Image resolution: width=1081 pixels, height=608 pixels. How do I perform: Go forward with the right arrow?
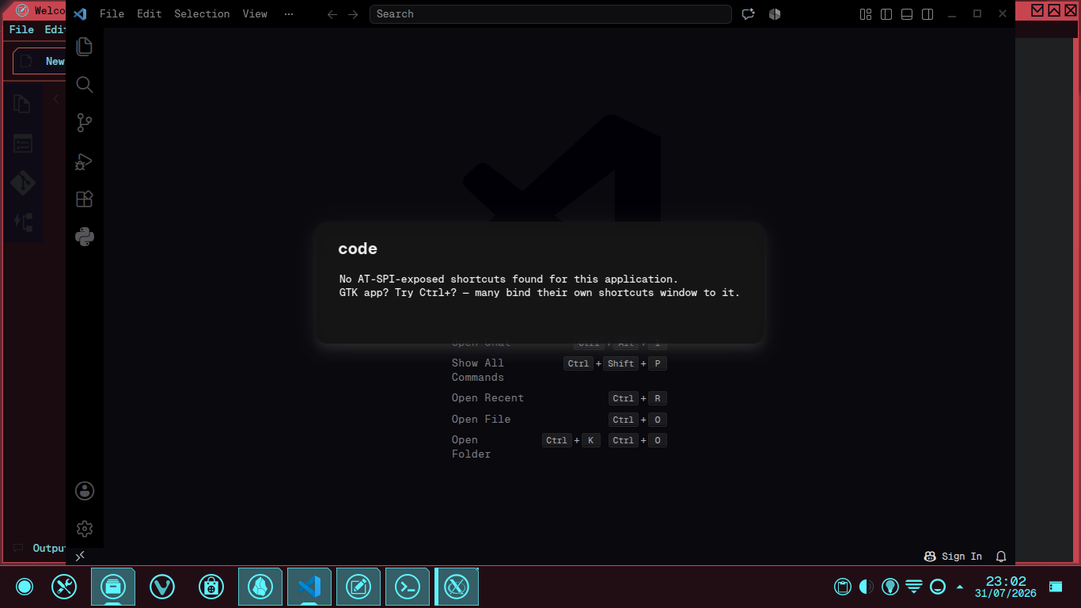pos(353,14)
